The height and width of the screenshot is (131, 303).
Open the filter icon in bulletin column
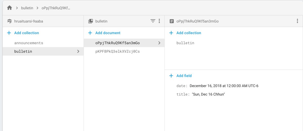click(x=153, y=21)
